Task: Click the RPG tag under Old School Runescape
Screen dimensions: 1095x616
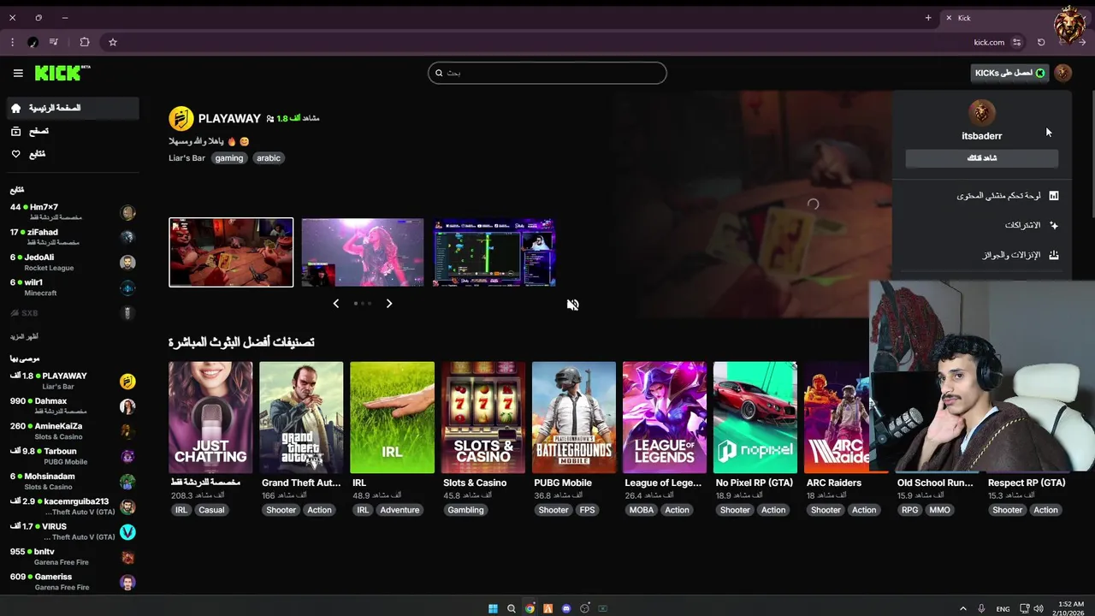Action: (x=910, y=510)
